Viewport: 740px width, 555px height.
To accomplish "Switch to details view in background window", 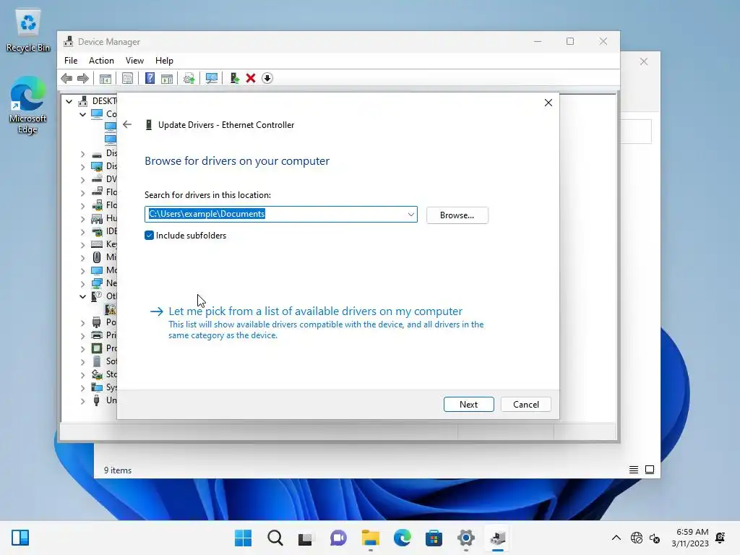I will click(x=634, y=470).
